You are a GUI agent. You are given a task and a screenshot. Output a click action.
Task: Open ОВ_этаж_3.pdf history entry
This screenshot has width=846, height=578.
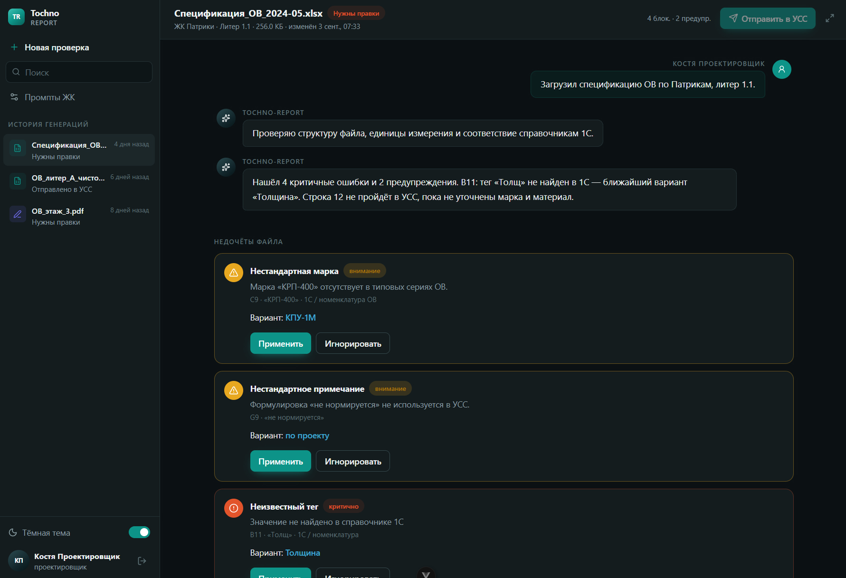point(79,216)
